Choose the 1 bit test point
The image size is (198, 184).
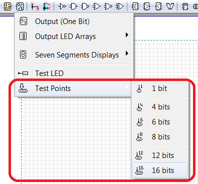[x=160, y=88]
